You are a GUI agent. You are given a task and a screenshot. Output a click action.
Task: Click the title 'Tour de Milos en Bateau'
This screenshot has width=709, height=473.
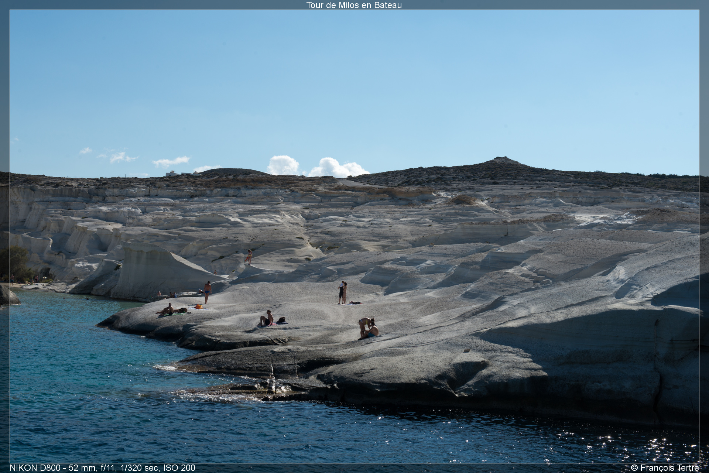[354, 5]
